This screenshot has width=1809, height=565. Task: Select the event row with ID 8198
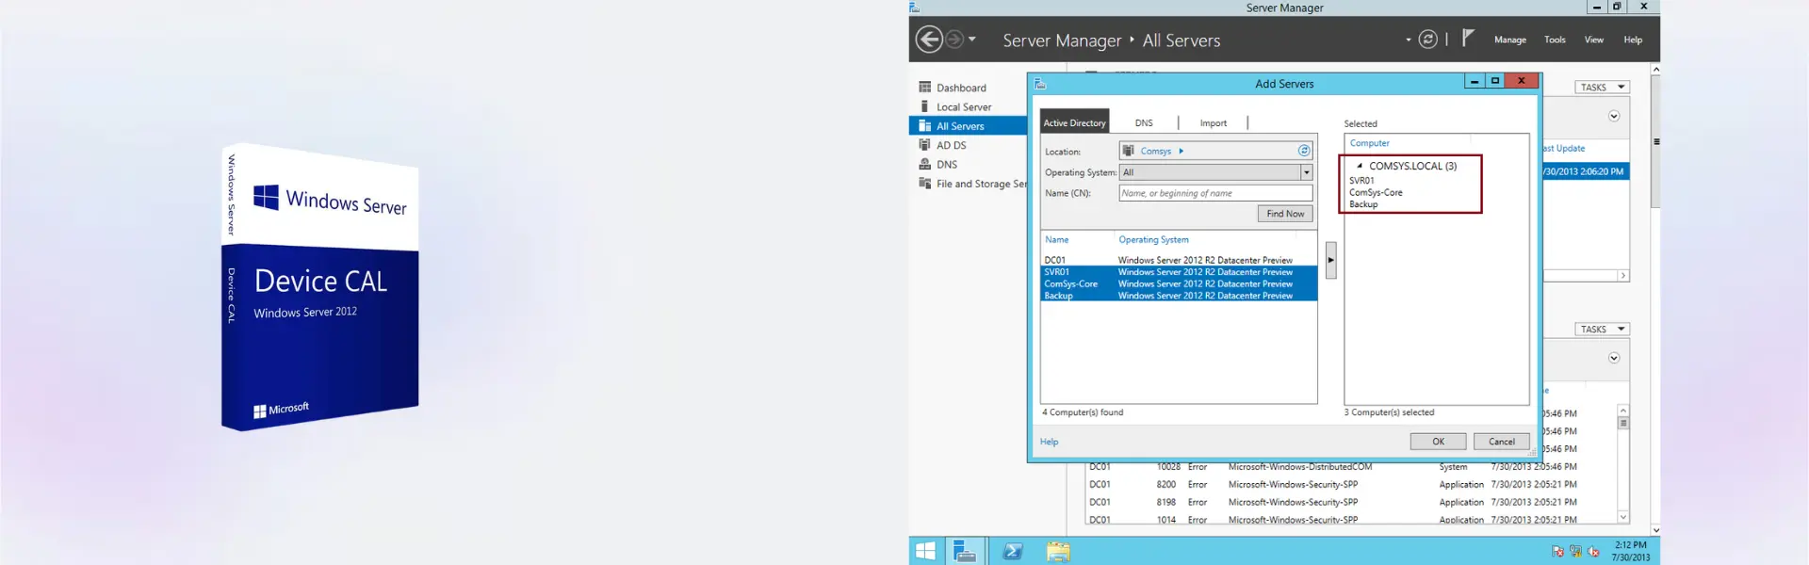1351,503
